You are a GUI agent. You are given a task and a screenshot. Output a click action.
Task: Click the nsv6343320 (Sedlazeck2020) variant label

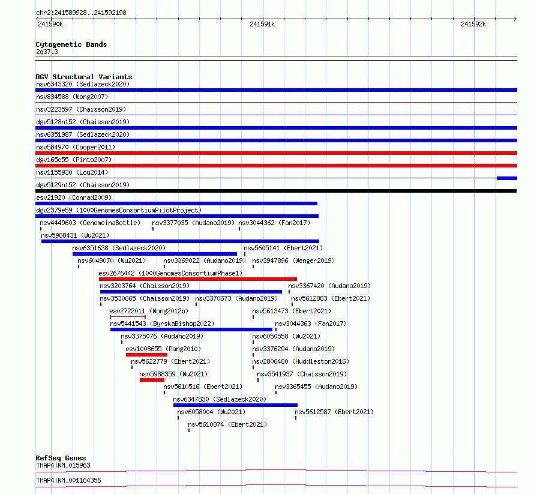[x=83, y=84]
